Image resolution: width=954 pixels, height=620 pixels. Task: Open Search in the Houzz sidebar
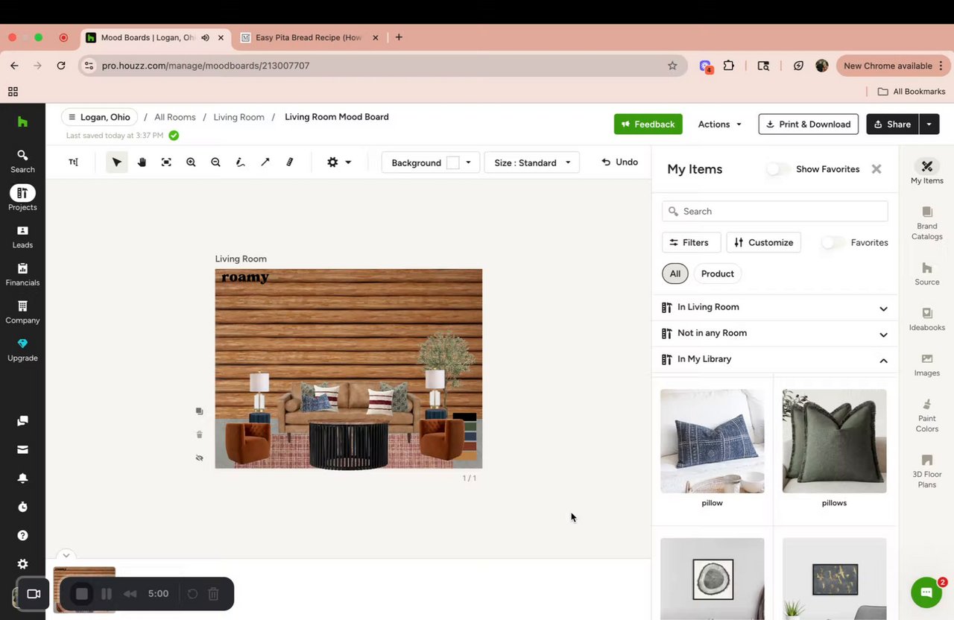[x=22, y=161]
